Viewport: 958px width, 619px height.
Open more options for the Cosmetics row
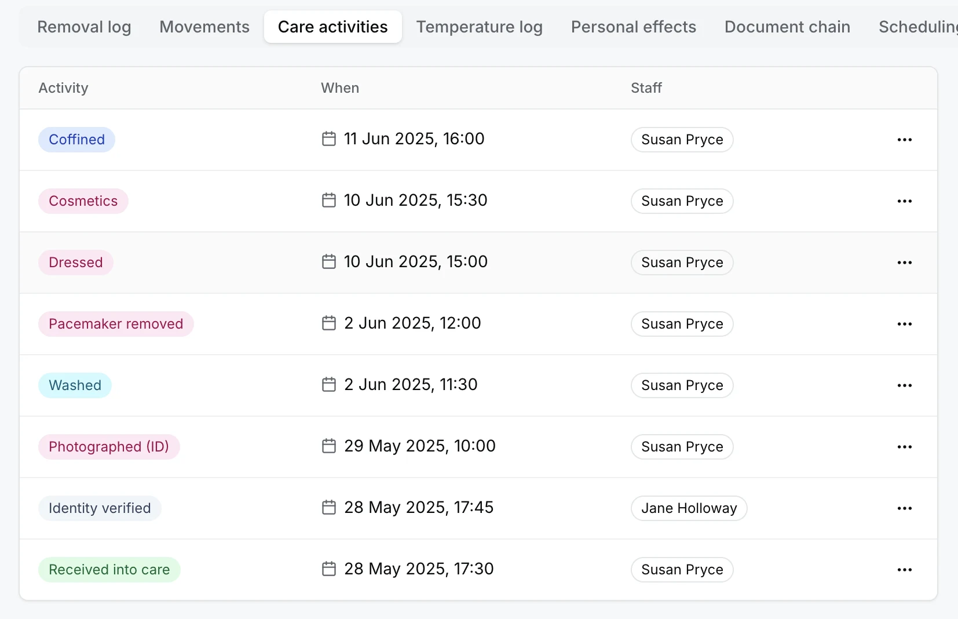point(905,201)
